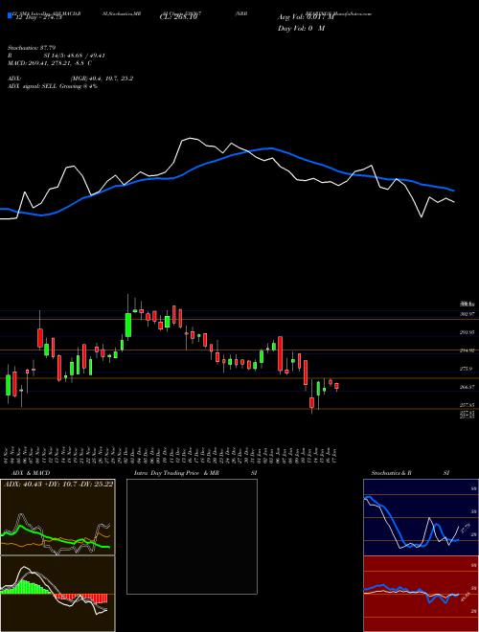Click the ADX (MGR) 40.4, 10.7, 25.2 line
The image size is (479, 632).
(x=70, y=79)
